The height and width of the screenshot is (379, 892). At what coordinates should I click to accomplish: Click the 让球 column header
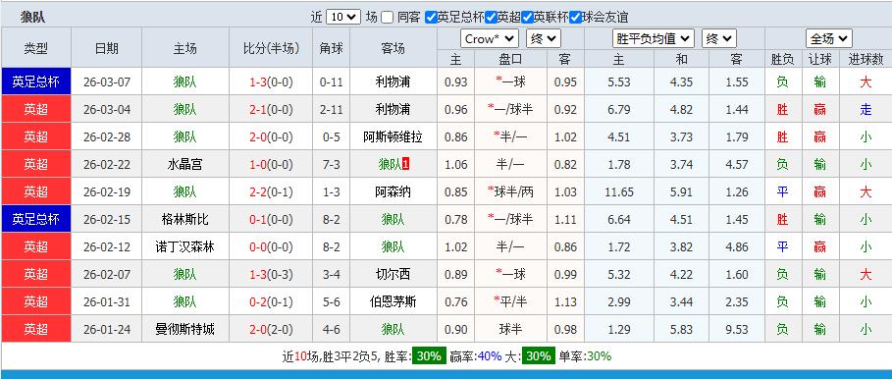coord(819,59)
